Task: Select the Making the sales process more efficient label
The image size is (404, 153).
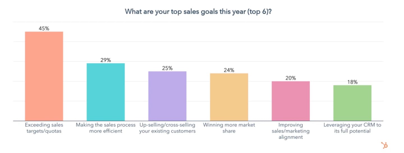Action: (105, 128)
